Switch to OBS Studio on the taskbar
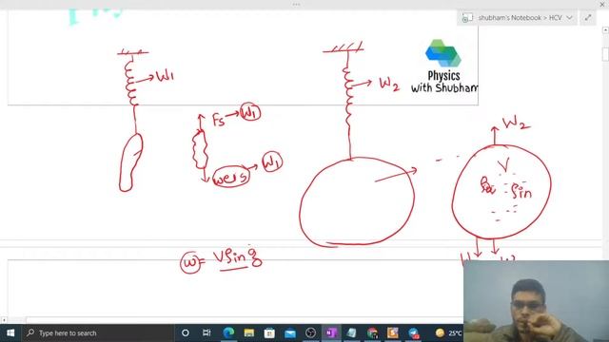This screenshot has width=609, height=342. point(310,332)
